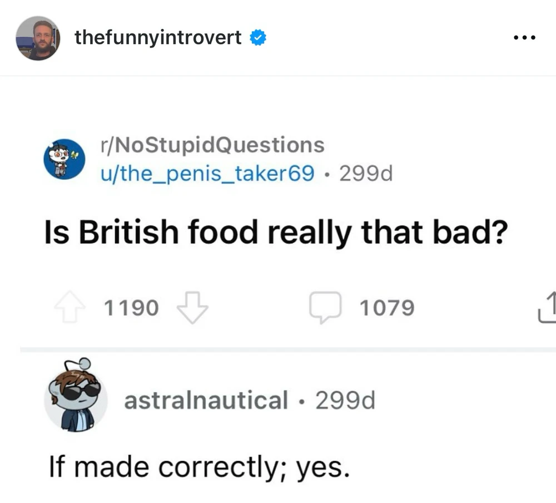Open the r/NoStupidQuestions subreddit avatar
Image resolution: width=556 pixels, height=503 pixels.
(64, 159)
